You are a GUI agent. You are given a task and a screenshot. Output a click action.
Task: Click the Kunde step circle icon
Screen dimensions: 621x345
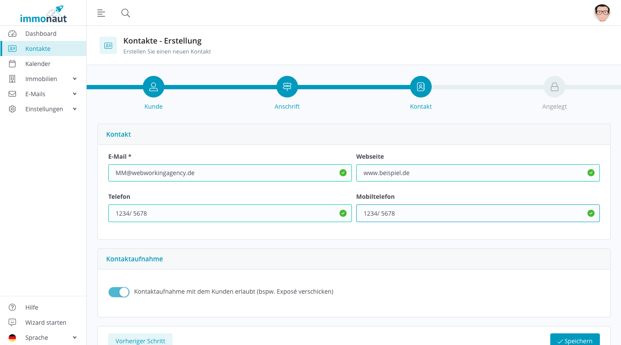154,87
